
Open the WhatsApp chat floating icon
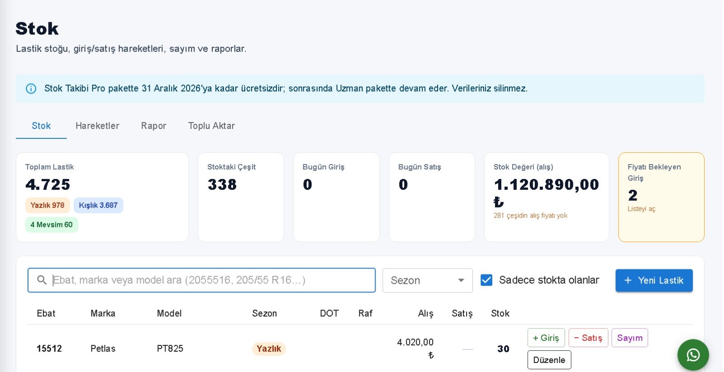[693, 355]
